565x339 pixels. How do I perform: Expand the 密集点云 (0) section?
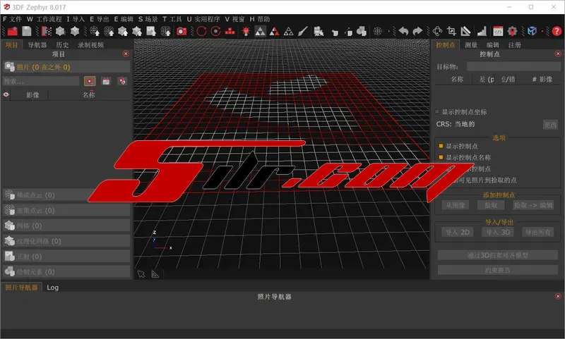[x=66, y=210]
